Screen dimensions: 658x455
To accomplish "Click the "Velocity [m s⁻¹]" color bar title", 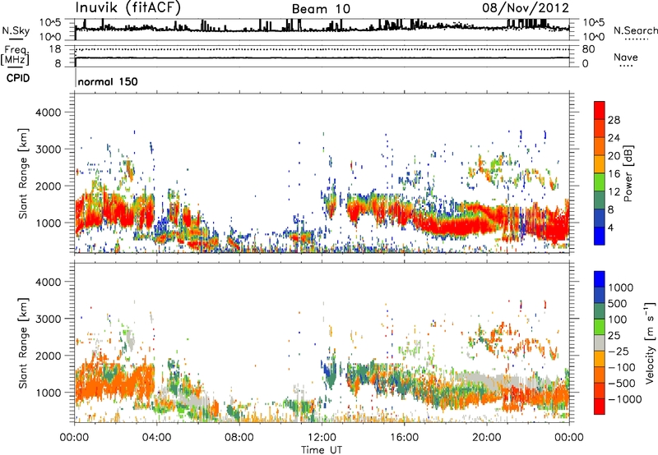I will (x=650, y=342).
